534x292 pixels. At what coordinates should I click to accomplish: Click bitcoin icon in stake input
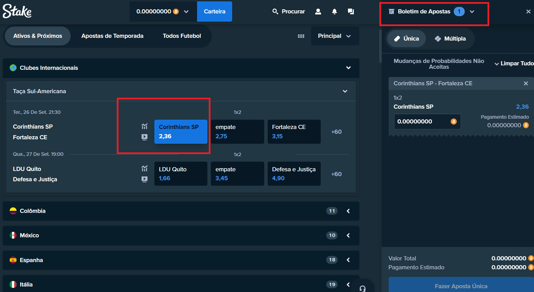(454, 121)
